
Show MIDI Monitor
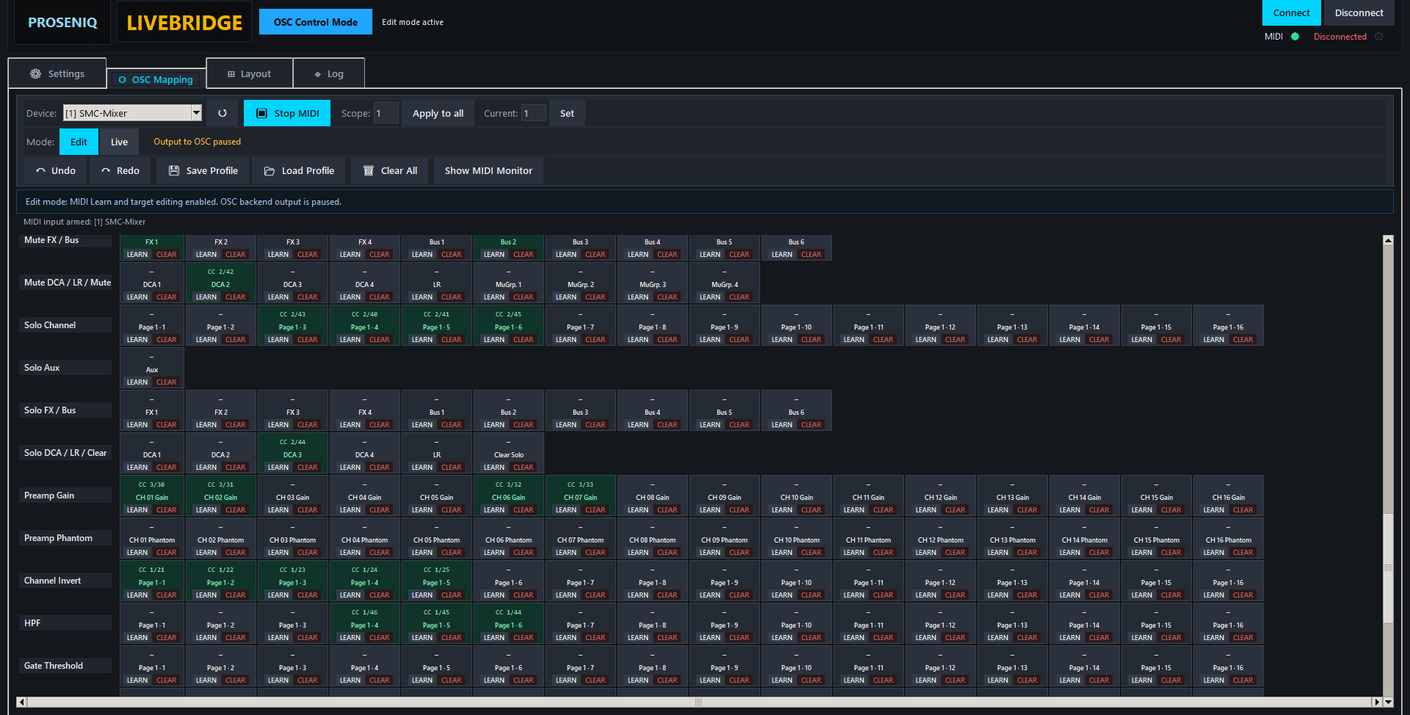pos(488,170)
